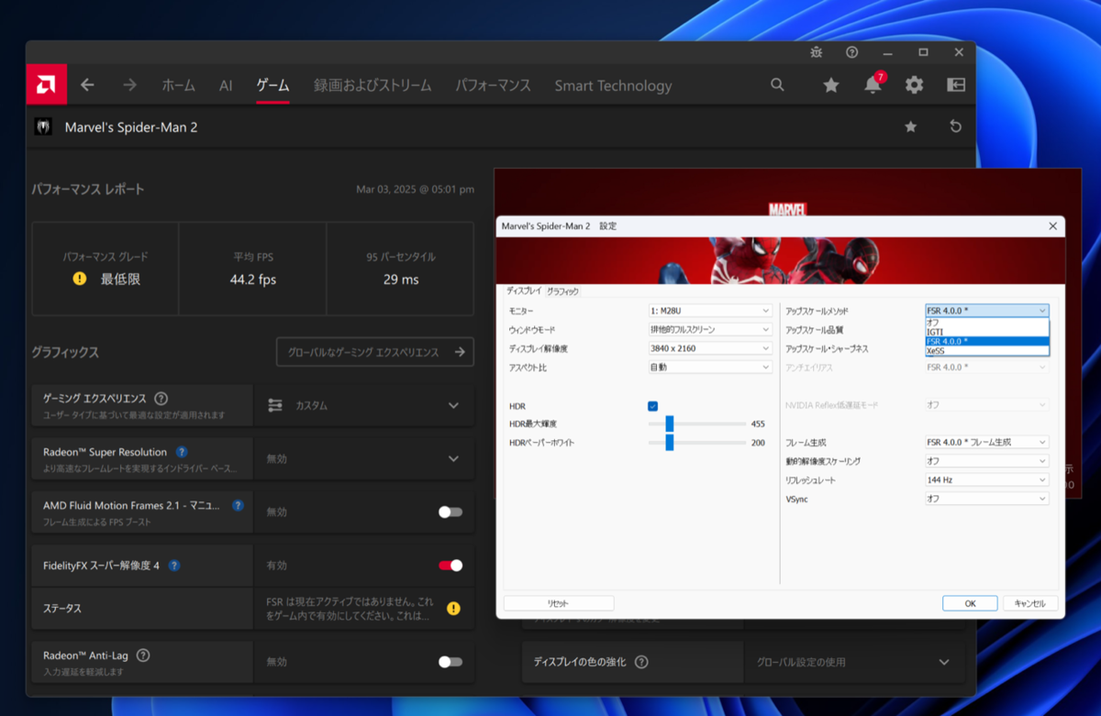Open the フレーム生成 dropdown

(x=986, y=442)
